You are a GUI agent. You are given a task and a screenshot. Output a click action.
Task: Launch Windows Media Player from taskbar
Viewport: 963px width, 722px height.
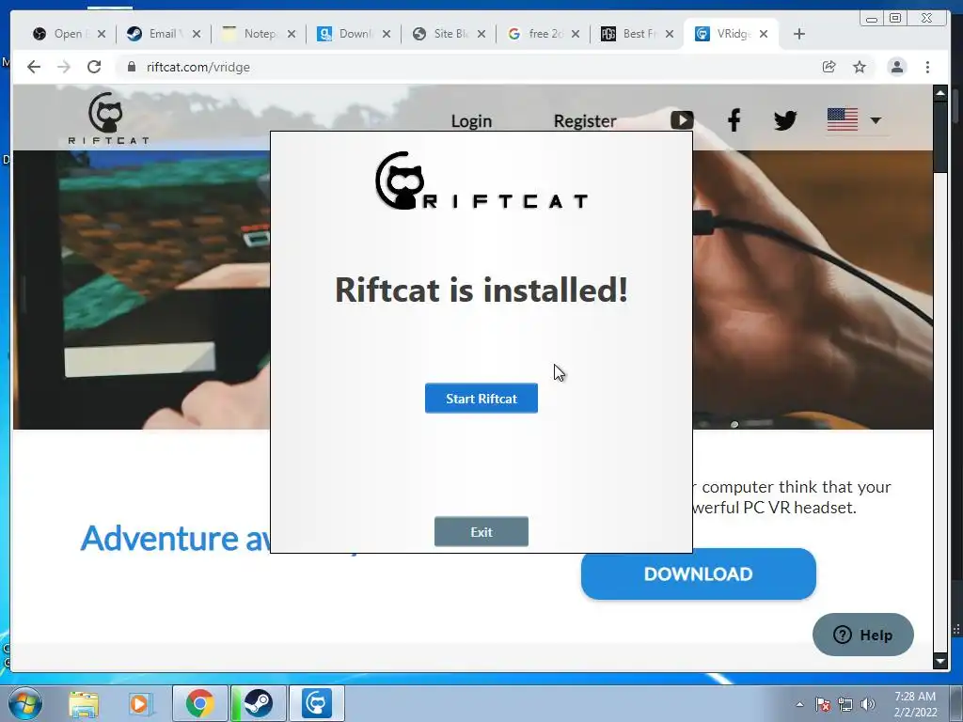click(139, 703)
